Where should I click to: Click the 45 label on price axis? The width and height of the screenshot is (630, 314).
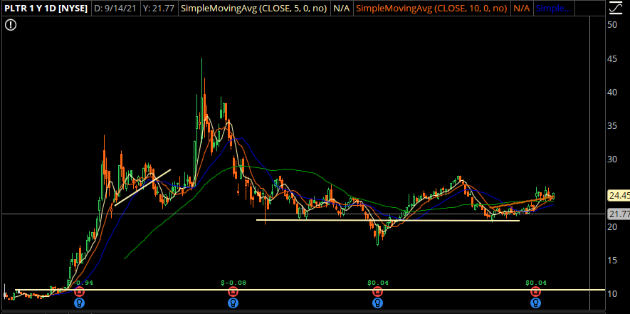point(612,58)
